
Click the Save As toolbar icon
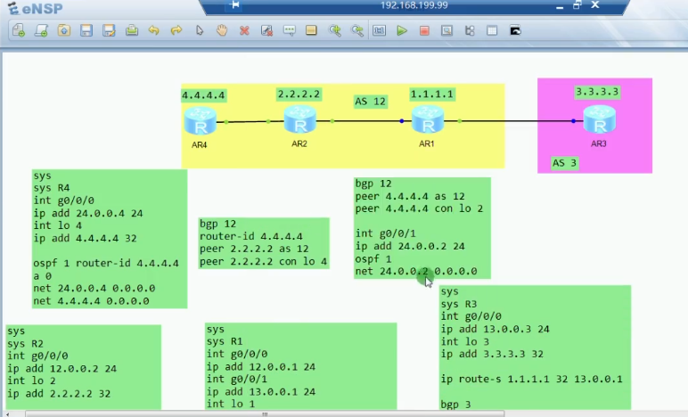[109, 30]
